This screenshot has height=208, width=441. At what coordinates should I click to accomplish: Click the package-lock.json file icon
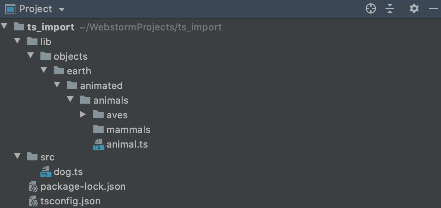point(33,187)
